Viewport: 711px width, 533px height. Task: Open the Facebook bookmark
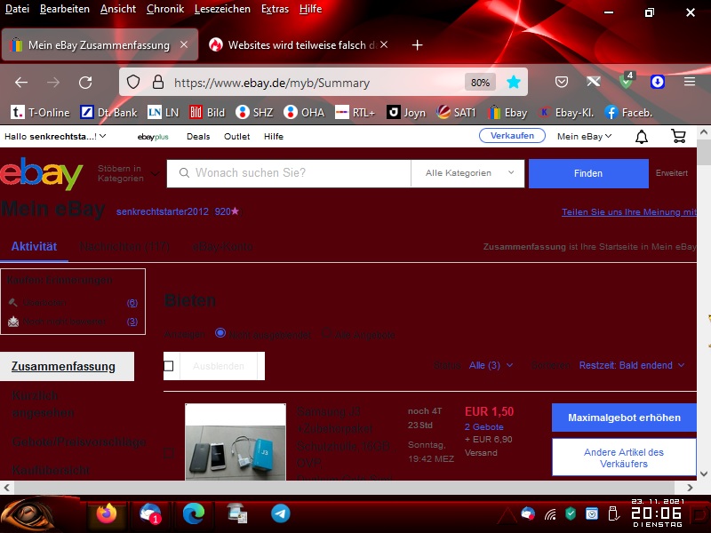tap(628, 113)
